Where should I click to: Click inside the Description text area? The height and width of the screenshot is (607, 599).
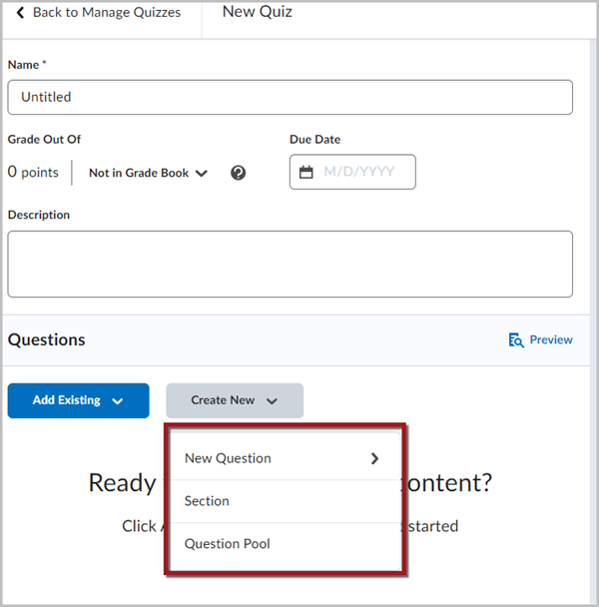pos(290,264)
